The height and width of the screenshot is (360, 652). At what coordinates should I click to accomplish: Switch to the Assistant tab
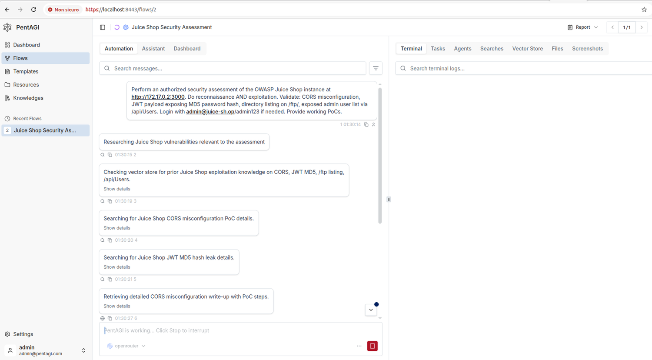point(153,49)
